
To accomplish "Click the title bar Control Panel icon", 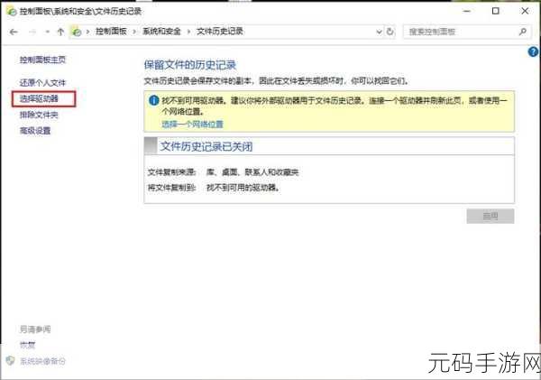I will coord(12,12).
